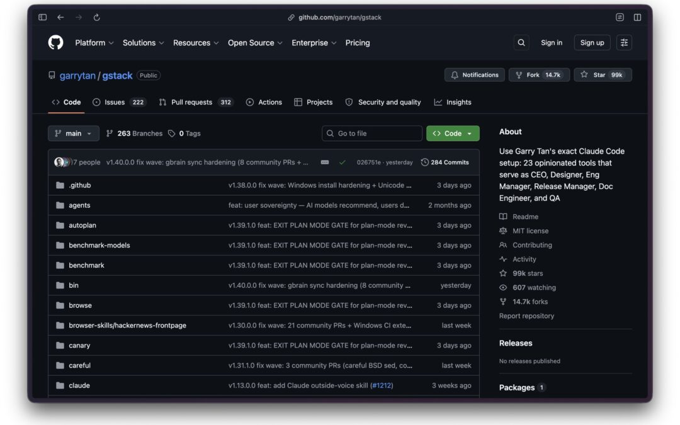
Task: Click the green check status icon
Action: tap(342, 162)
